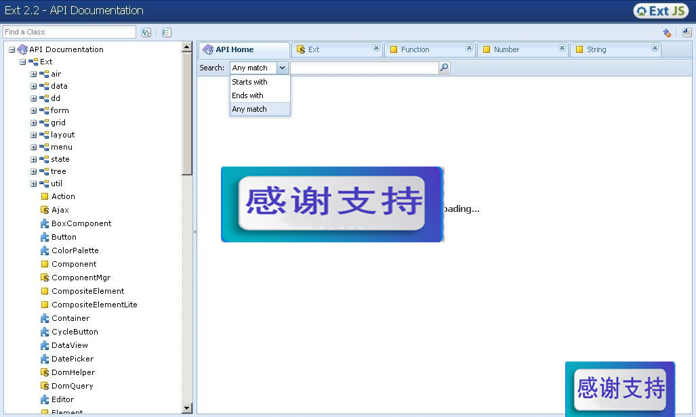Expand the grid package
Image resolution: width=696 pixels, height=417 pixels.
pyautogui.click(x=33, y=123)
